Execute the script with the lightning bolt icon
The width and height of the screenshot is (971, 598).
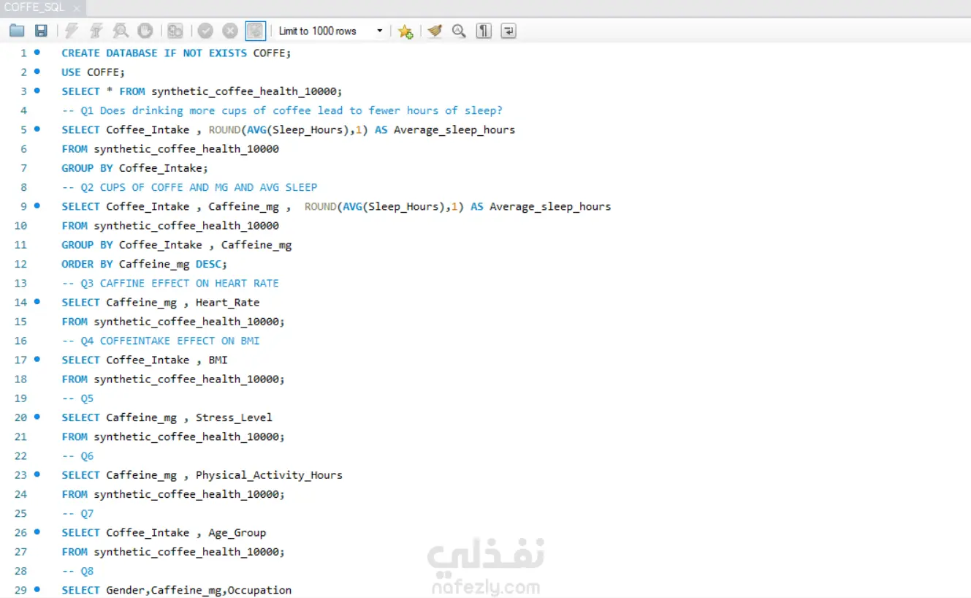pyautogui.click(x=72, y=31)
